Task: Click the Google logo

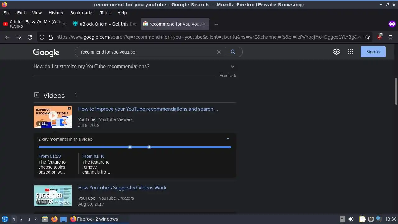Action: click(46, 52)
